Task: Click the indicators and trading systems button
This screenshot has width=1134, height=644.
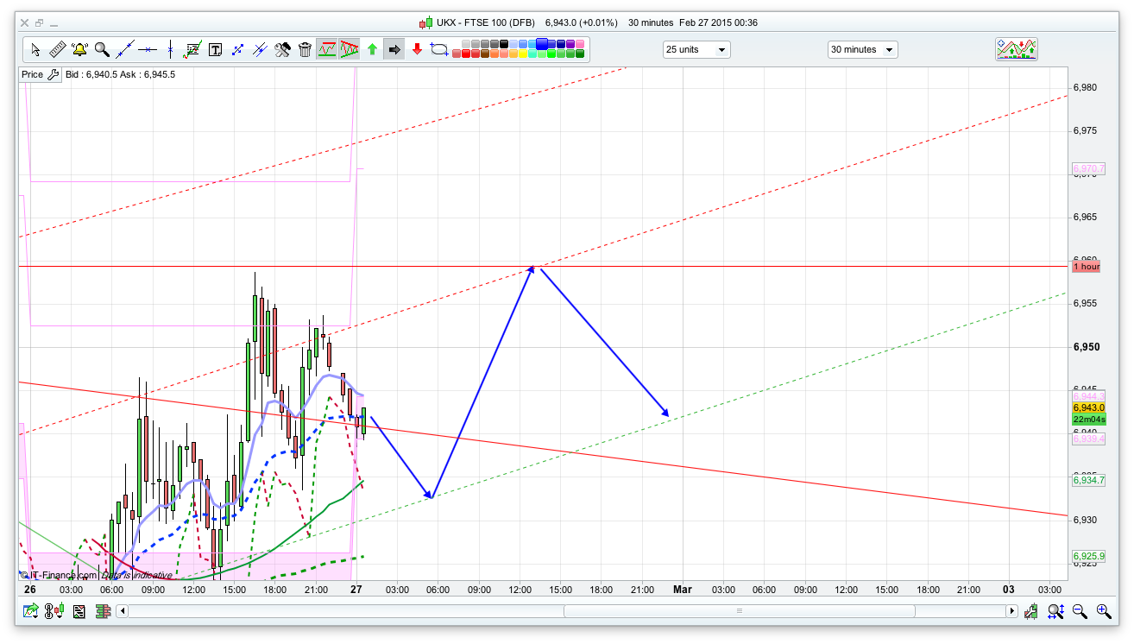Action: pos(1016,49)
